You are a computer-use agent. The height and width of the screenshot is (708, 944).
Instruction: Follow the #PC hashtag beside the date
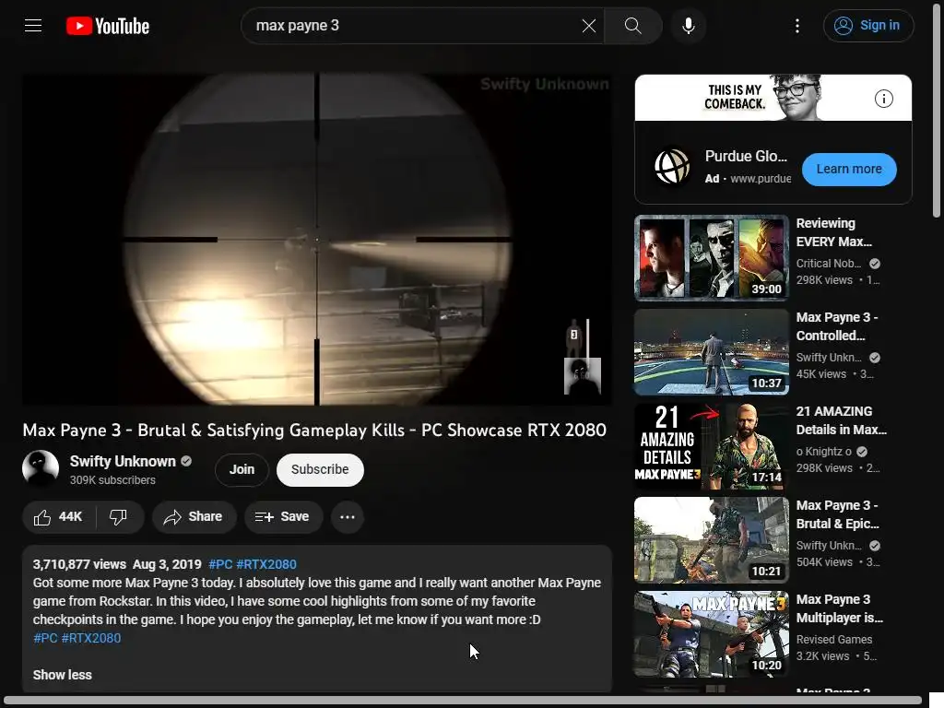[220, 565]
